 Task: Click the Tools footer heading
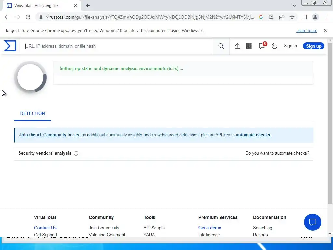click(150, 217)
